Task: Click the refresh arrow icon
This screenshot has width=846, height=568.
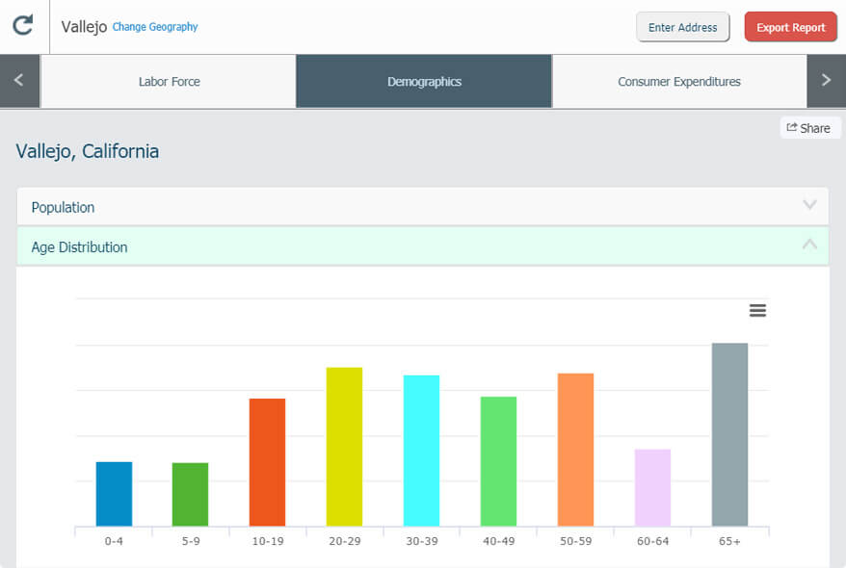Action: [x=23, y=26]
